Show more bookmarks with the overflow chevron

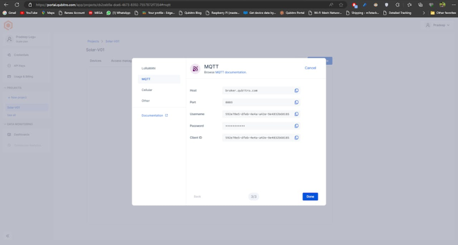pyautogui.click(x=424, y=13)
